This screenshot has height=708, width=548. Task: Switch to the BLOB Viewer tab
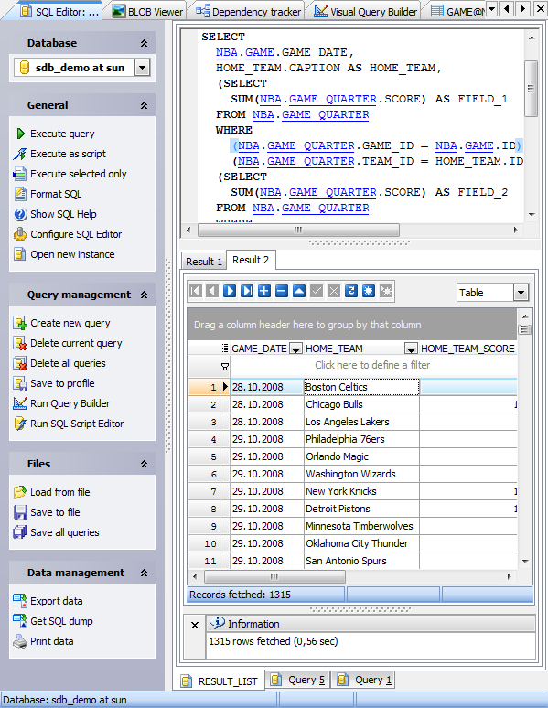pos(147,11)
